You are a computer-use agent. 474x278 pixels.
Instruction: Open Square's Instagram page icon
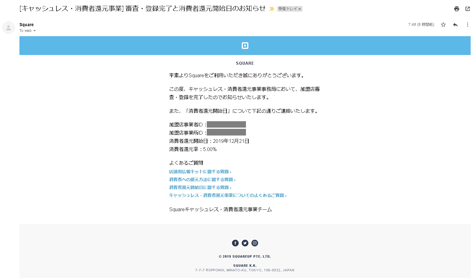255,243
